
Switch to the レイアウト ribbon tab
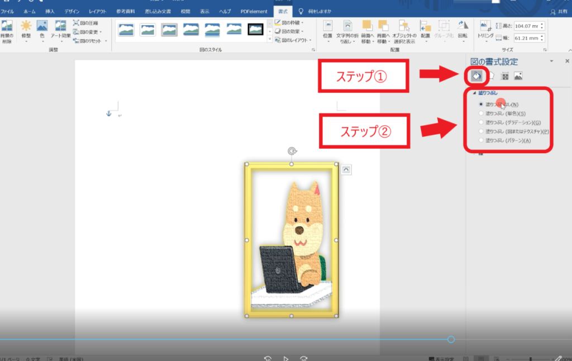(x=97, y=11)
